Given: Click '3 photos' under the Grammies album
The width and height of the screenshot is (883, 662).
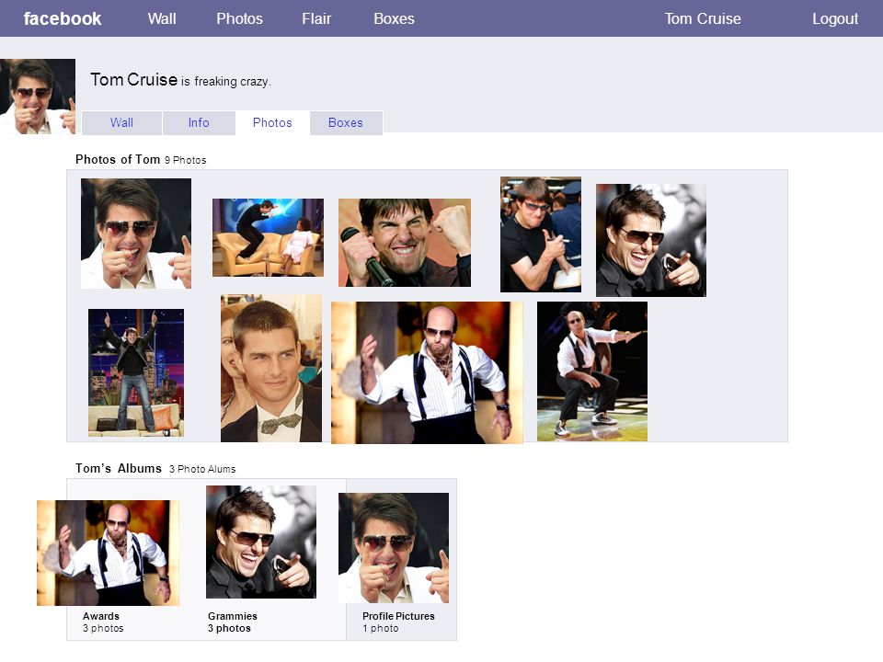Looking at the screenshot, I should (229, 629).
